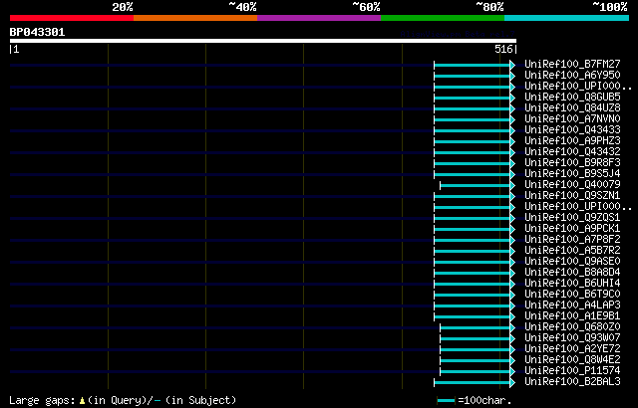The width and height of the screenshot is (638, 408).
Task: Select the UniRef100_B9S5J4 label
Action: [572, 174]
